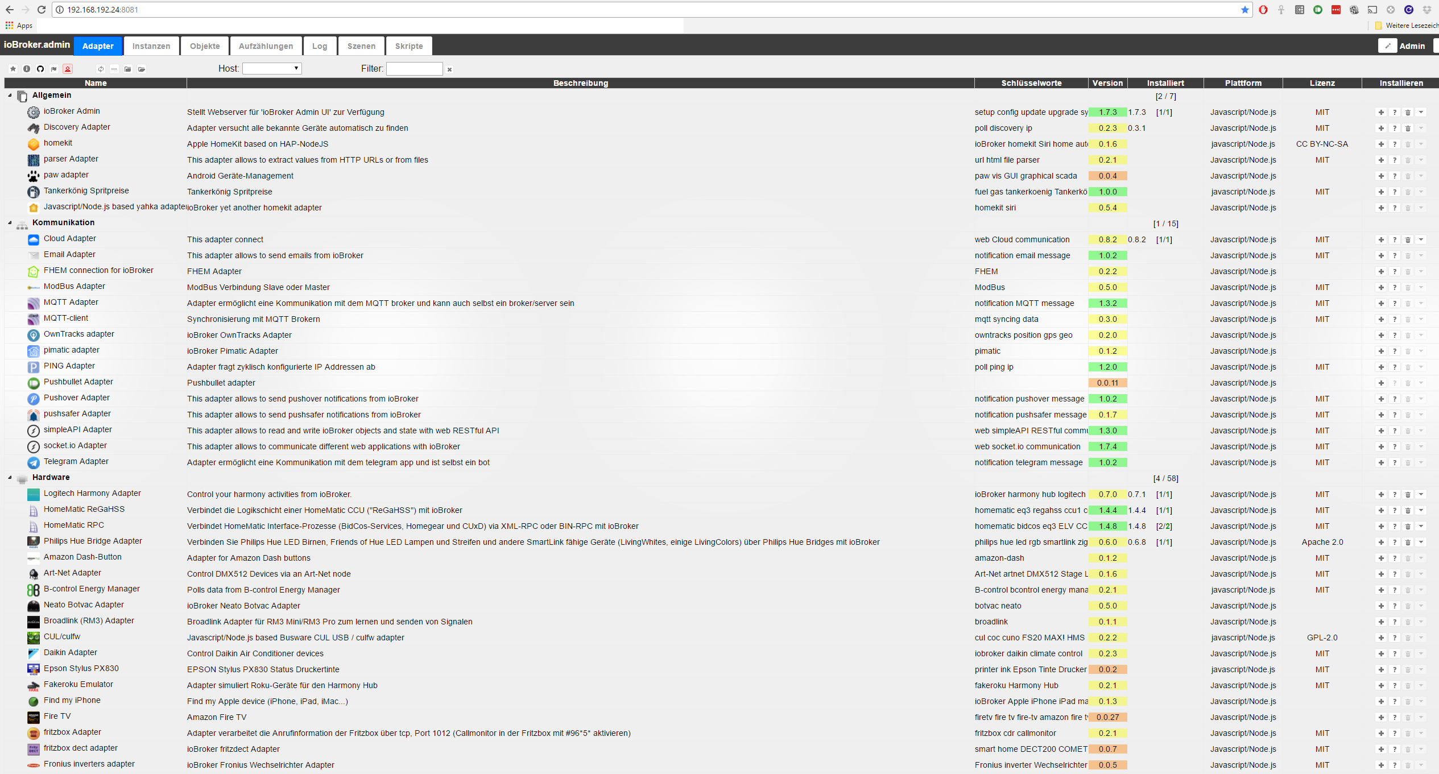Toggle the info icon button in toolbar

click(x=27, y=69)
